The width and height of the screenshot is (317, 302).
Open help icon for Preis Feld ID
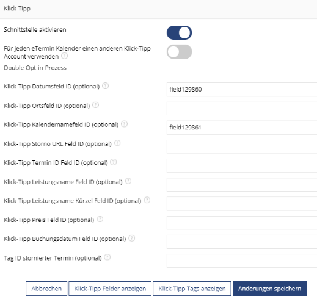coord(100,219)
